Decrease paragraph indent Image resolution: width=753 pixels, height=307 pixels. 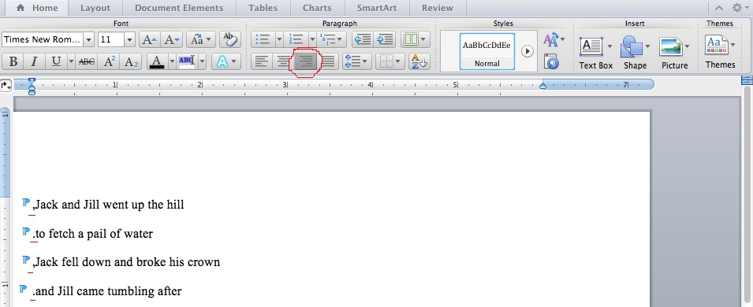(363, 40)
